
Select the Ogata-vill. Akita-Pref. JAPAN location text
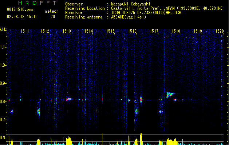click(167, 8)
